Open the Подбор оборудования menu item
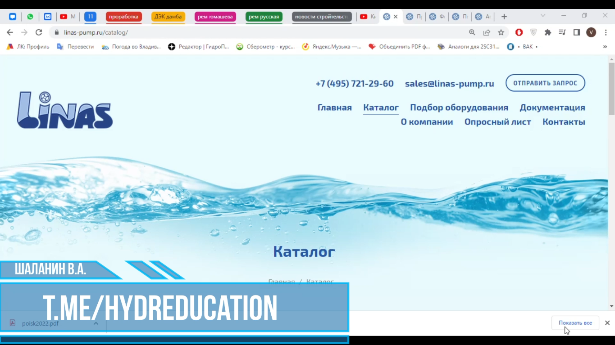Viewport: 615px width, 345px height. [x=459, y=108]
